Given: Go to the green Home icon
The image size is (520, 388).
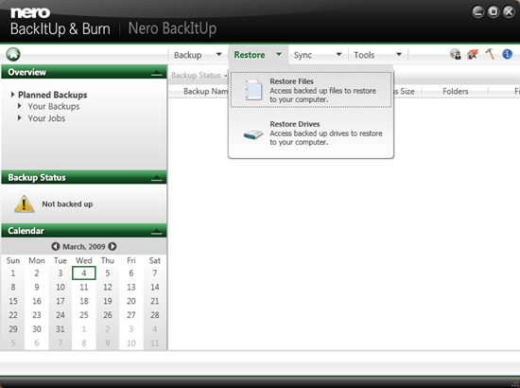Looking at the screenshot, I should (x=13, y=55).
